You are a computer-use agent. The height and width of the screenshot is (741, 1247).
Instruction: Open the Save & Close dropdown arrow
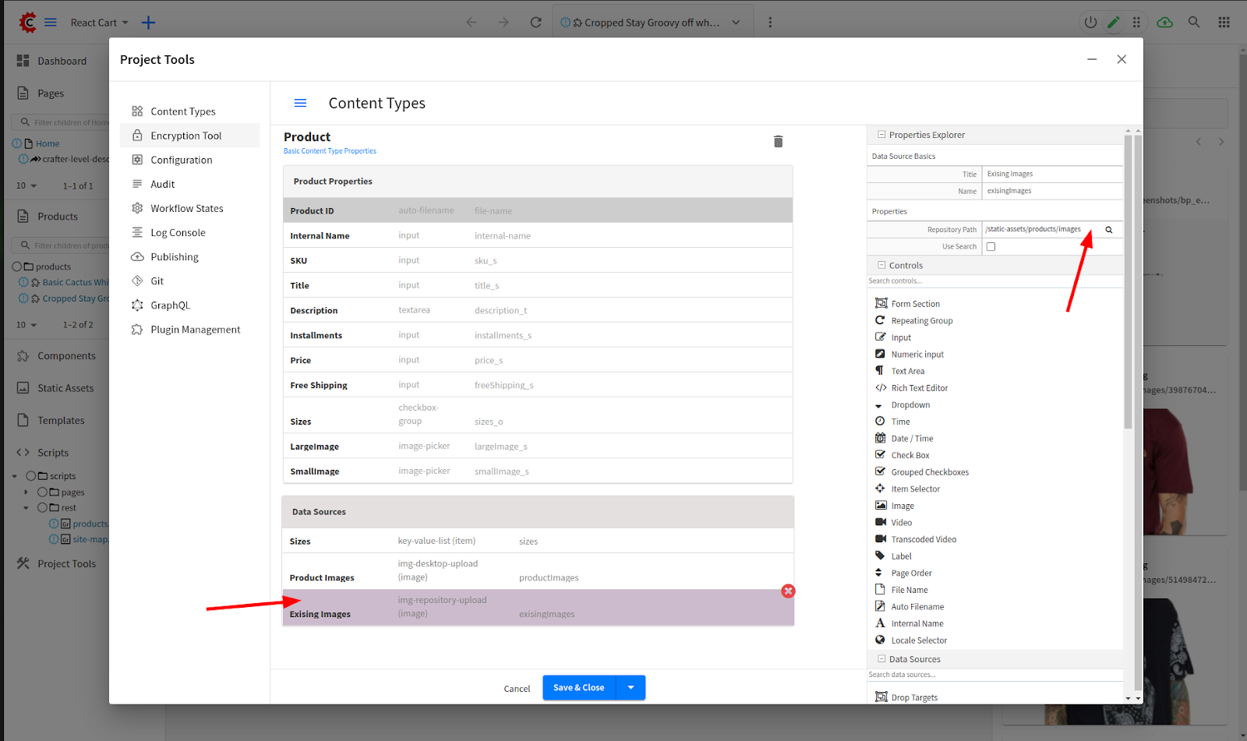[x=631, y=687]
